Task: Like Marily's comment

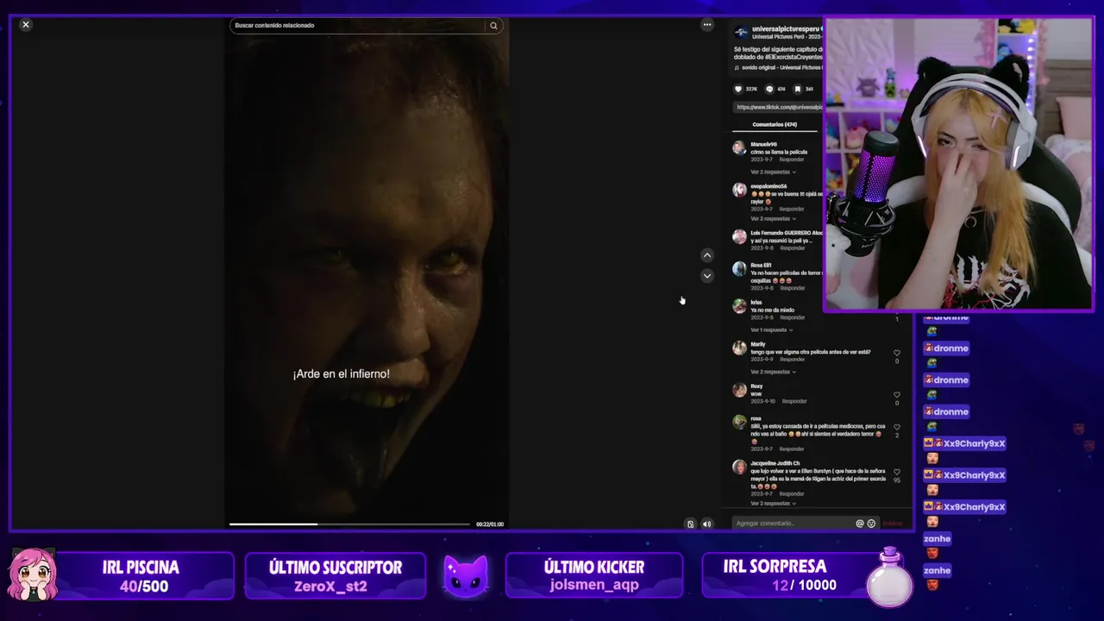Action: point(897,353)
